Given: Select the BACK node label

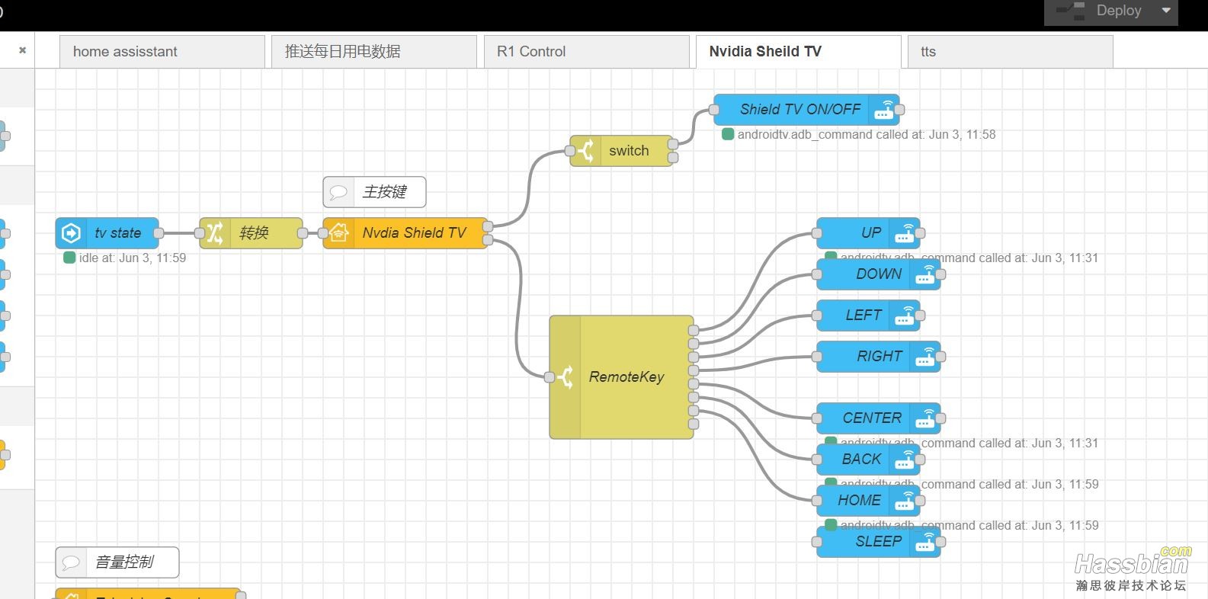Looking at the screenshot, I should click(861, 460).
